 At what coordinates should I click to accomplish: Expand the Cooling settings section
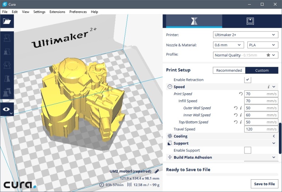point(273,136)
